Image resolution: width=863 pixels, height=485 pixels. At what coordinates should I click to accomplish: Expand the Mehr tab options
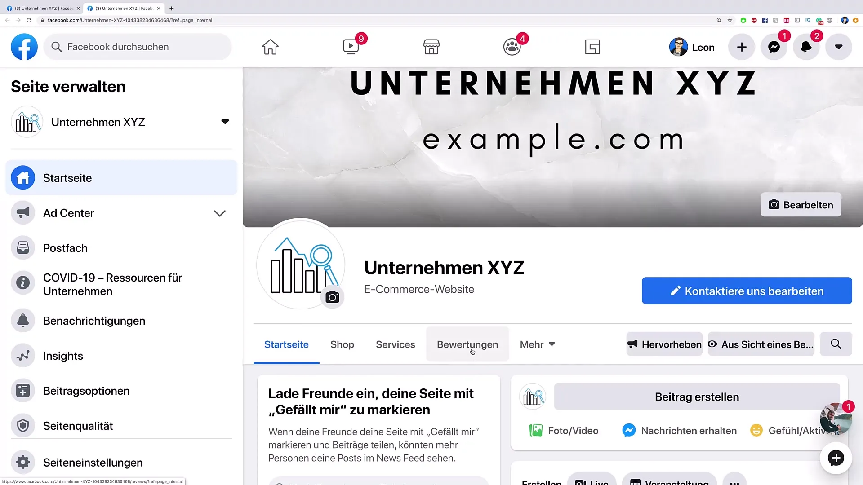pos(536,344)
